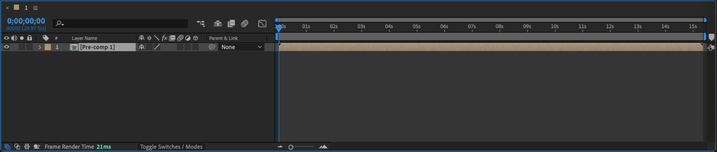Click Toggle Switches / Modes button
This screenshot has height=152, width=717.
click(171, 147)
